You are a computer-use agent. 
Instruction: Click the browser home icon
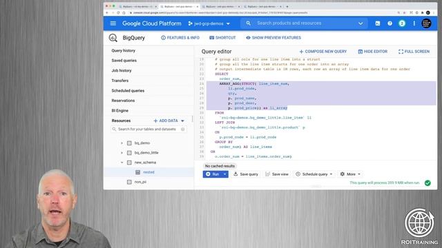pos(124,12)
